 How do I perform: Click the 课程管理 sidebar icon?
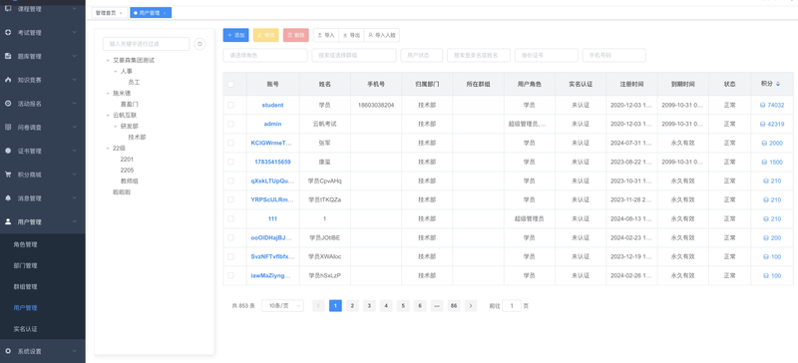(8, 9)
